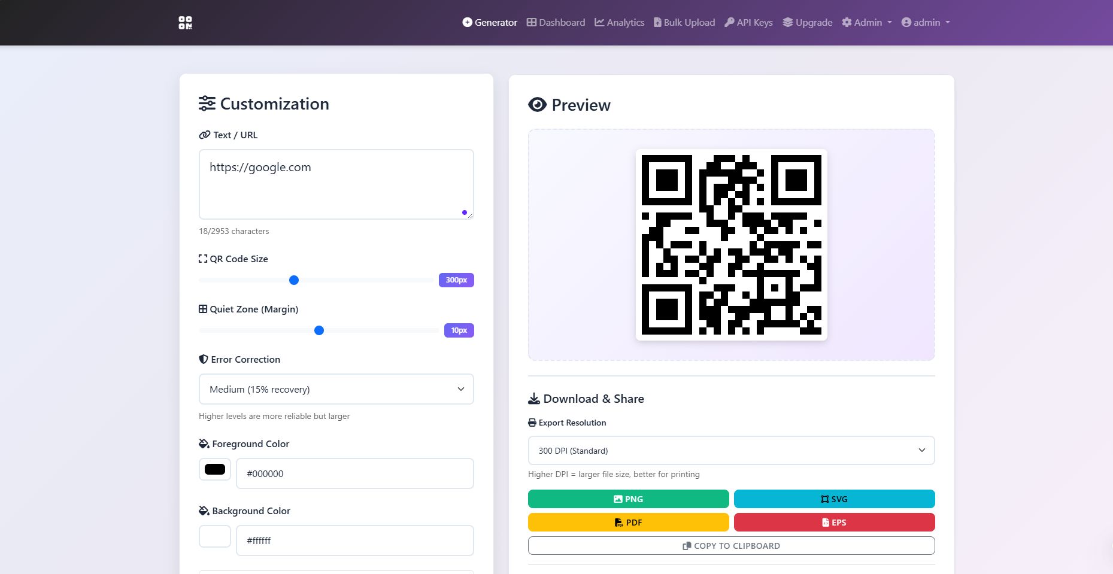Click the Error Correction shield icon

pyautogui.click(x=204, y=360)
